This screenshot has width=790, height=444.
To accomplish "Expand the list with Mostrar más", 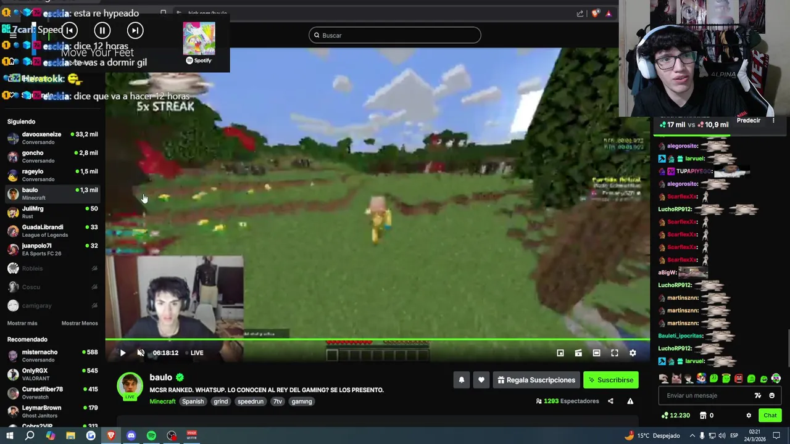I will pyautogui.click(x=22, y=323).
